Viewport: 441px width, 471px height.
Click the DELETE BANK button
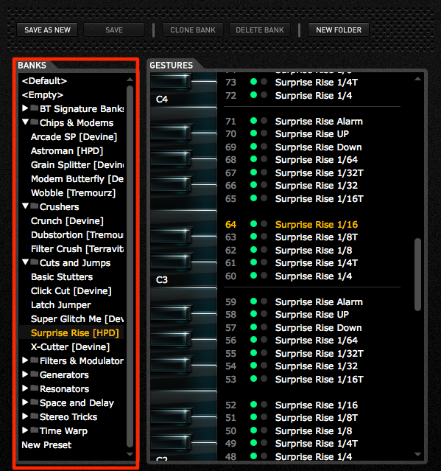click(259, 30)
